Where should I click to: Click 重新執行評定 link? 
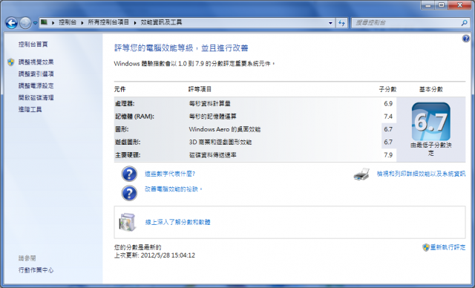tap(448, 247)
